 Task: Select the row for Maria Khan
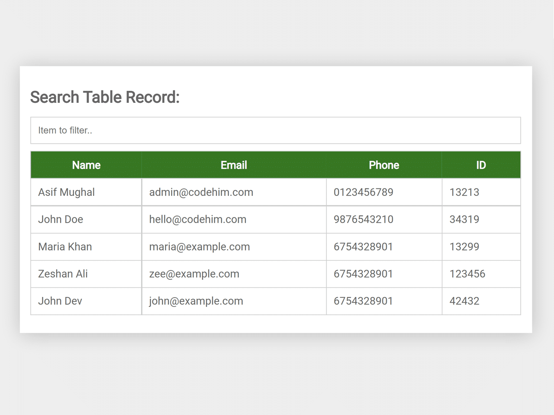(65, 246)
